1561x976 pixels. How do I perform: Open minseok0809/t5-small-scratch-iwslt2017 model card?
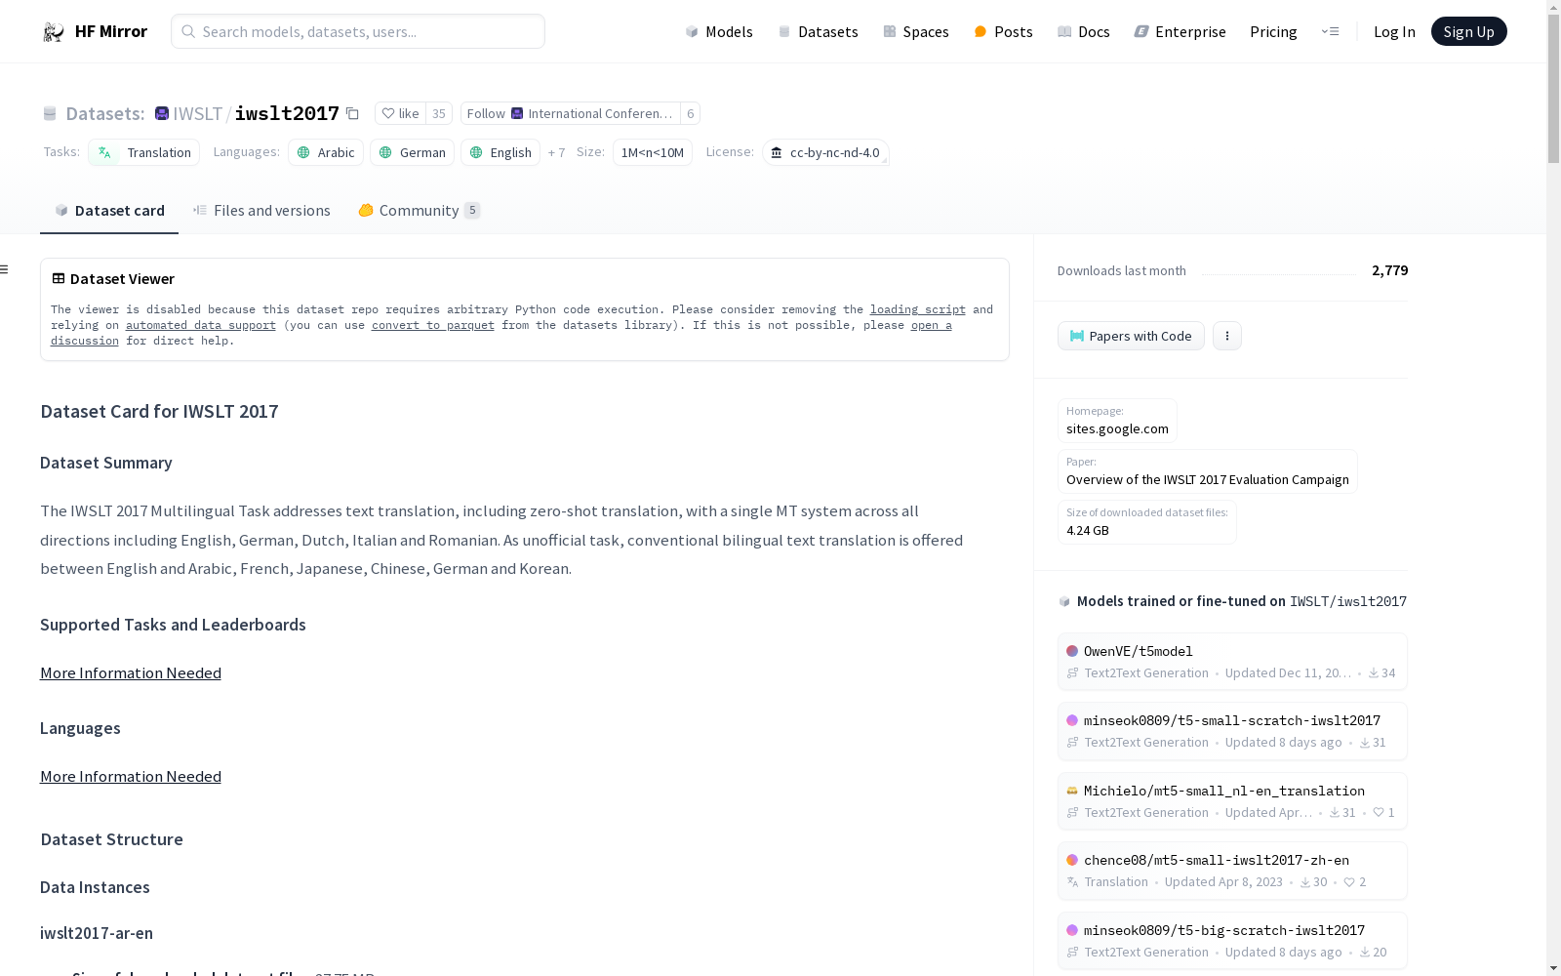pyautogui.click(x=1232, y=731)
